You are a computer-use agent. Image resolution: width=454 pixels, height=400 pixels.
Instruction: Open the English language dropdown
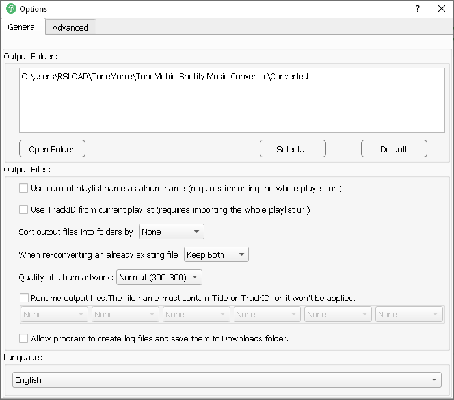pyautogui.click(x=227, y=380)
